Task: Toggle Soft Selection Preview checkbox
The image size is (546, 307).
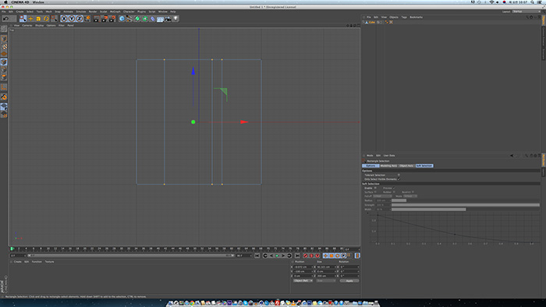Action: pyautogui.click(x=394, y=188)
